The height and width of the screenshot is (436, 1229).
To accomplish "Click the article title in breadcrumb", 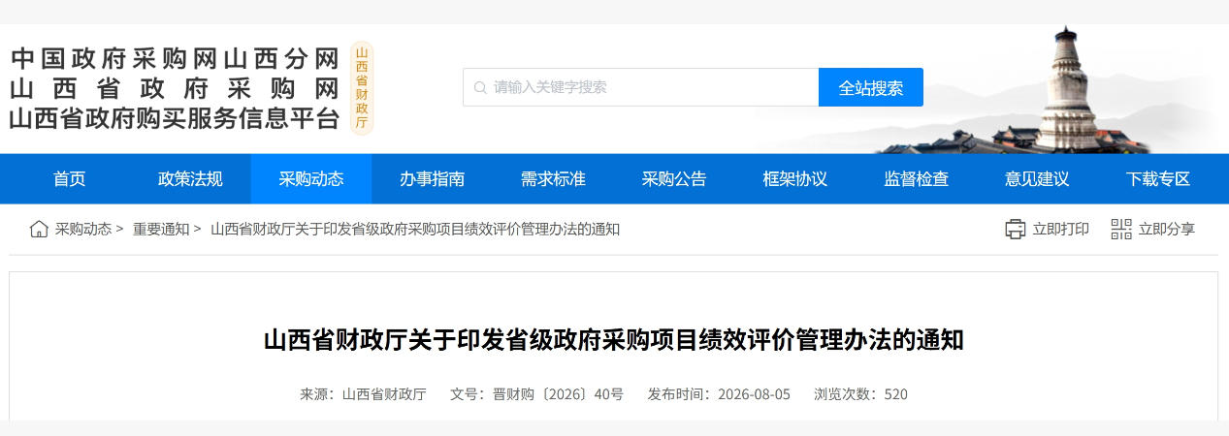I will pyautogui.click(x=415, y=230).
